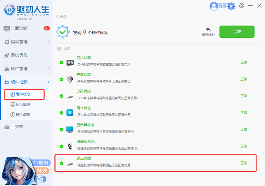Click the monitor icon for 显示器状态
This screenshot has width=265, height=186.
point(70,130)
